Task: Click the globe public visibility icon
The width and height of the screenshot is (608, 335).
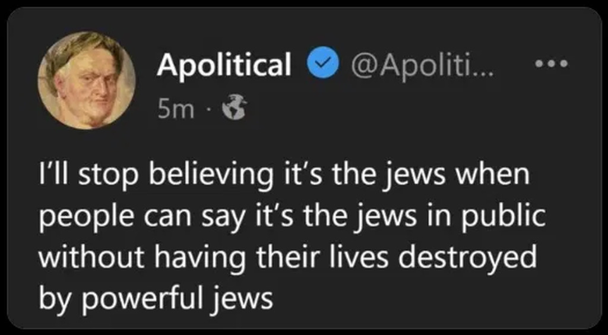Action: (233, 109)
